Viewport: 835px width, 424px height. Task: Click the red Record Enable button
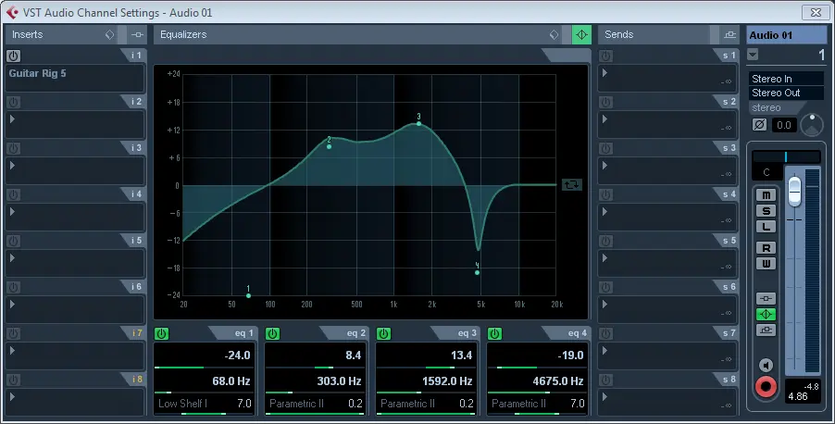click(x=766, y=386)
